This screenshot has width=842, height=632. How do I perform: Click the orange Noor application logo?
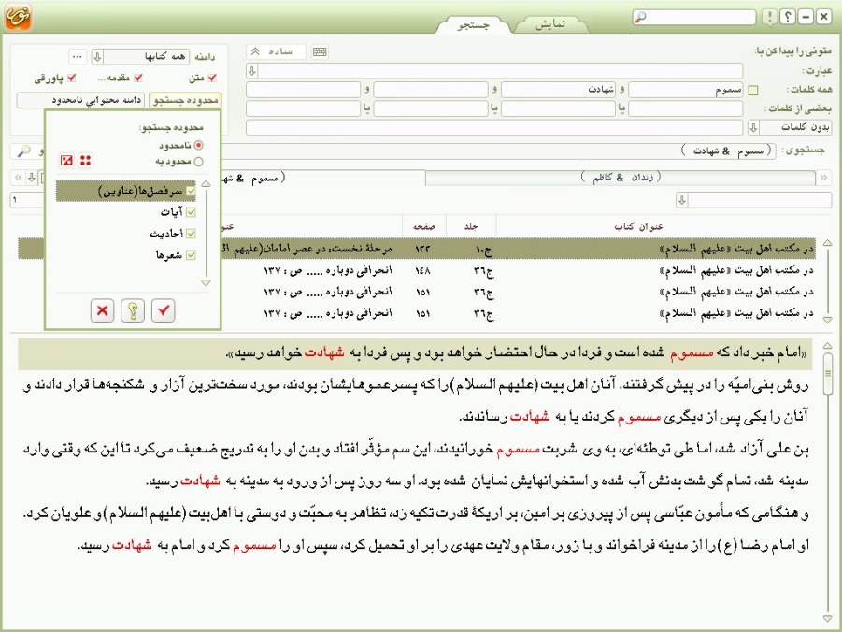(x=18, y=17)
